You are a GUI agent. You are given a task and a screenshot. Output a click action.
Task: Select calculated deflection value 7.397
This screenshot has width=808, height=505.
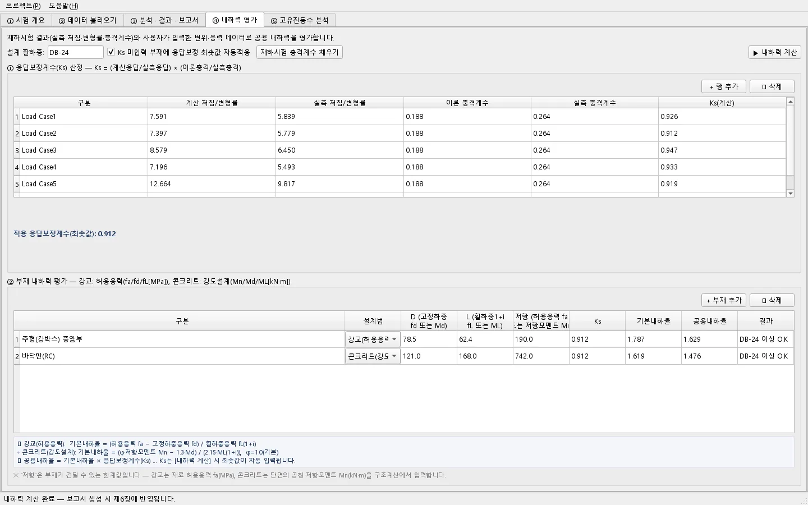click(x=212, y=134)
